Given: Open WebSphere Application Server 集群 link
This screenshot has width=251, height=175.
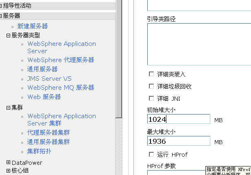Looking at the screenshot, I should (61, 119).
